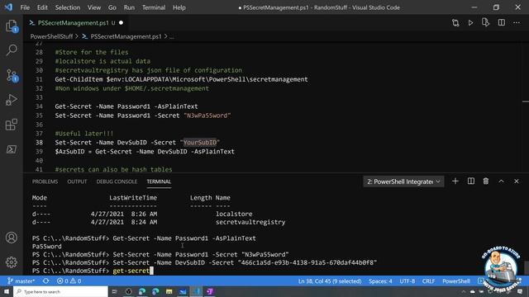Open the Mail app on the taskbar
Image resolution: width=529 pixels, height=297 pixels.
click(183, 291)
